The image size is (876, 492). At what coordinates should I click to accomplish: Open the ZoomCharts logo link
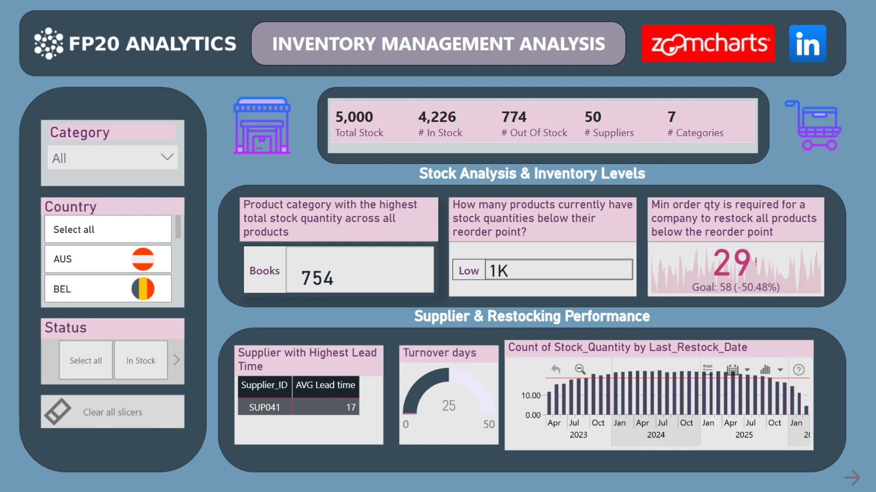(708, 44)
